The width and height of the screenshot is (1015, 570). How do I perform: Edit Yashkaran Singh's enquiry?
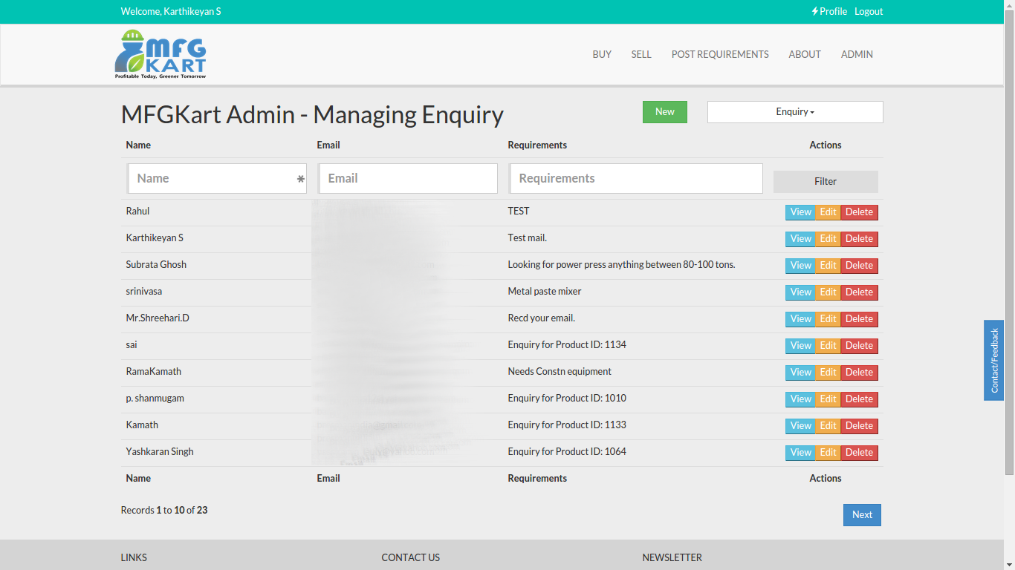click(828, 453)
